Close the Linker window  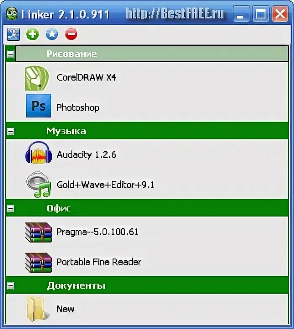tap(280, 14)
